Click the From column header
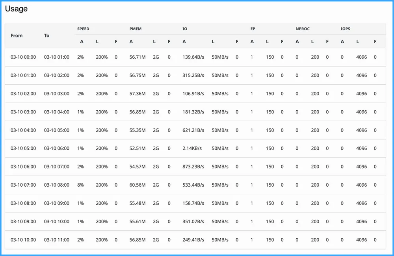Image resolution: width=394 pixels, height=256 pixels. [x=17, y=35]
